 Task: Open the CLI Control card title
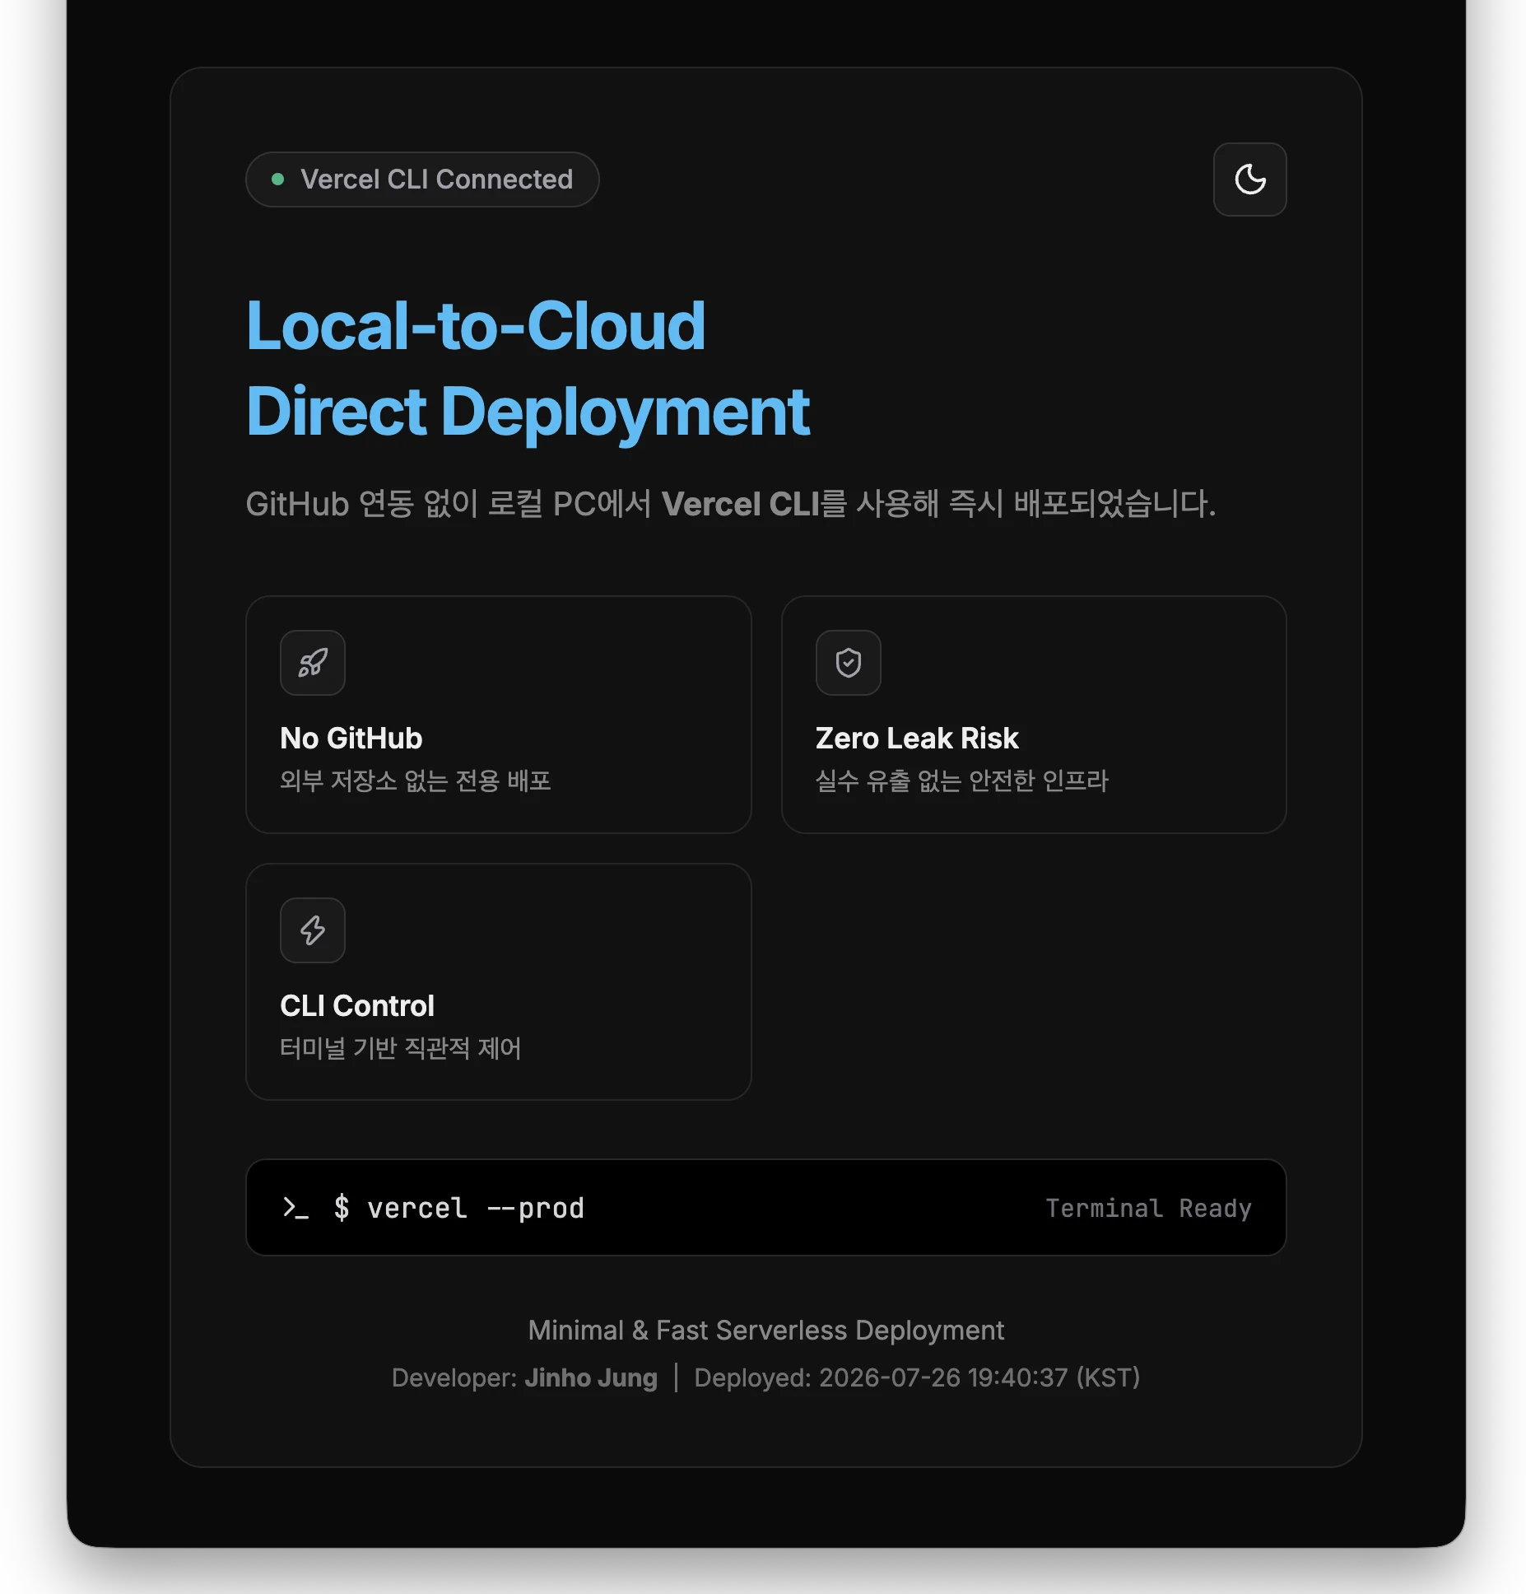[357, 1006]
